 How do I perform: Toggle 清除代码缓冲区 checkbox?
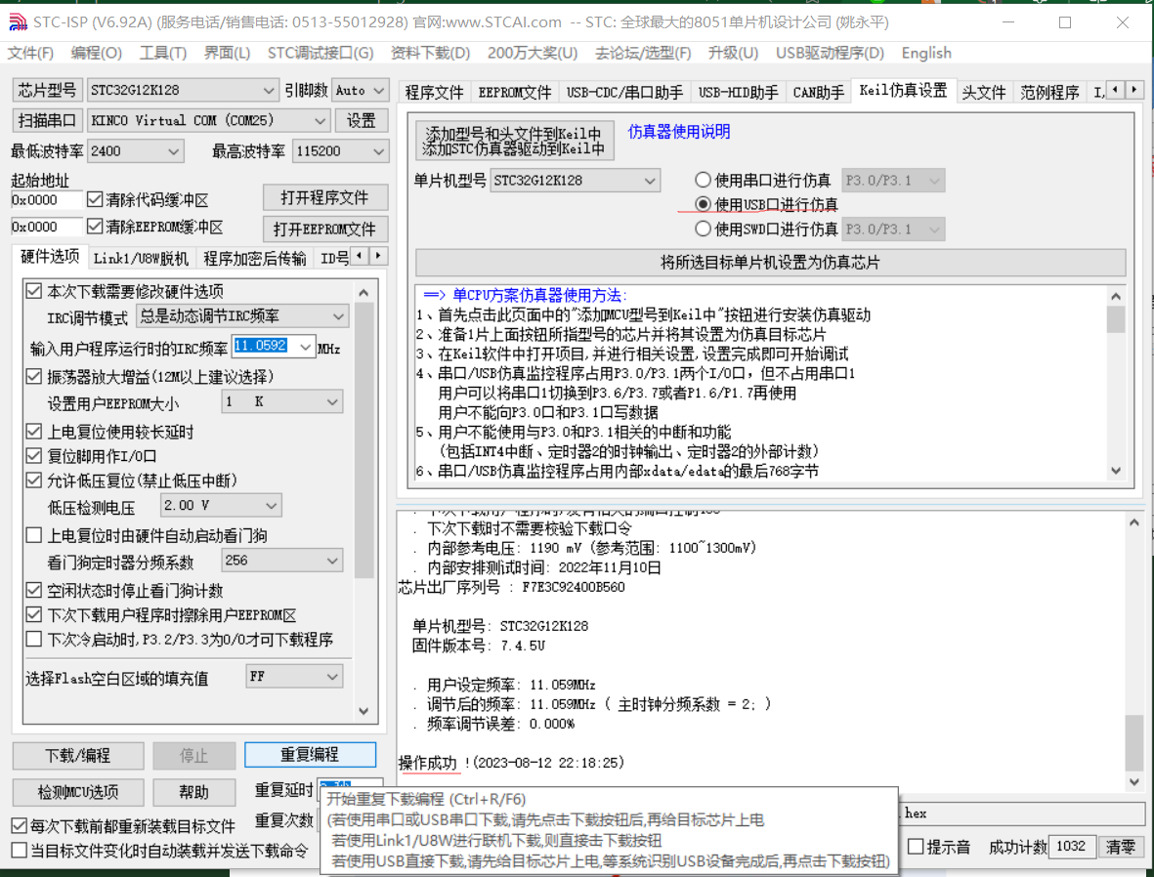pyautogui.click(x=94, y=199)
